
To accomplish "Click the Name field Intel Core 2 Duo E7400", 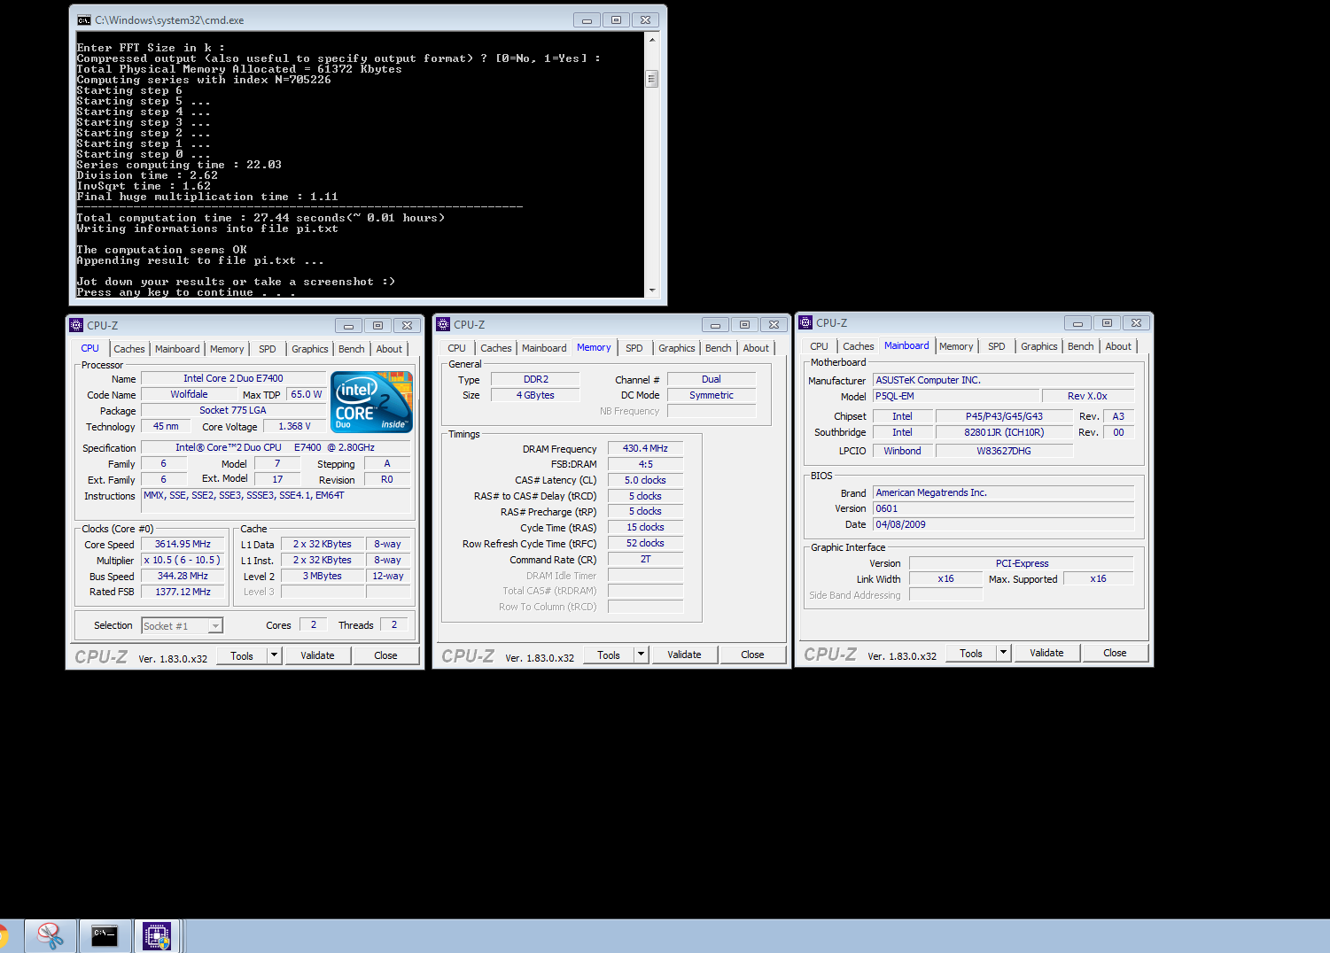I will pos(233,378).
